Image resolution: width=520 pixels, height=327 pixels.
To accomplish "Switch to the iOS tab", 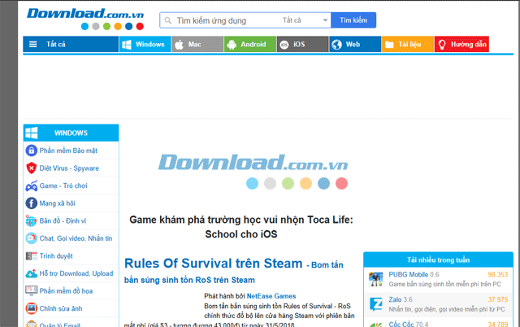I will 303,45.
